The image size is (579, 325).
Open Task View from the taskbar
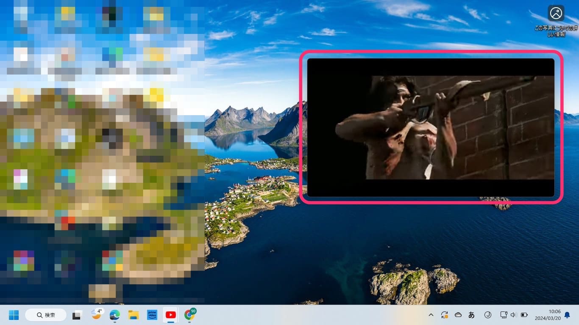click(77, 315)
